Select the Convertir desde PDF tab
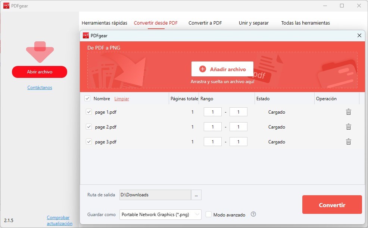 [156, 23]
